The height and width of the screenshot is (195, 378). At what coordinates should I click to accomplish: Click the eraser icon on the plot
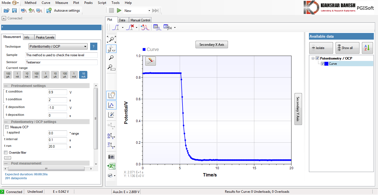(x=151, y=61)
